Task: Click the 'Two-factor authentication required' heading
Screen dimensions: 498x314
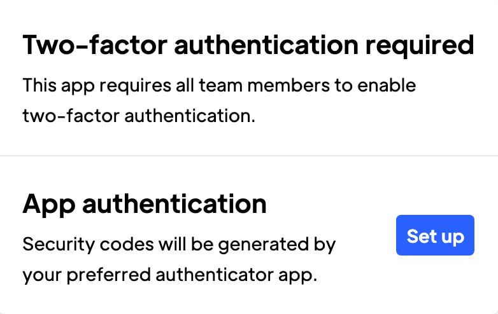Action: 248,46
